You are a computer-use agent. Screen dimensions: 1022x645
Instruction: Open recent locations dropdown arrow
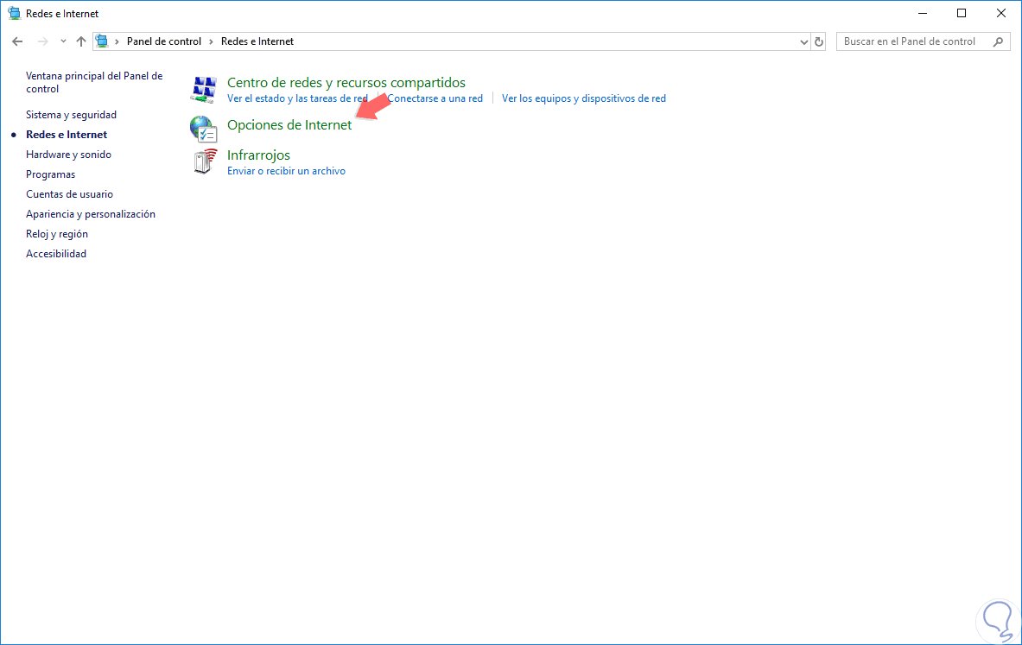tap(63, 41)
